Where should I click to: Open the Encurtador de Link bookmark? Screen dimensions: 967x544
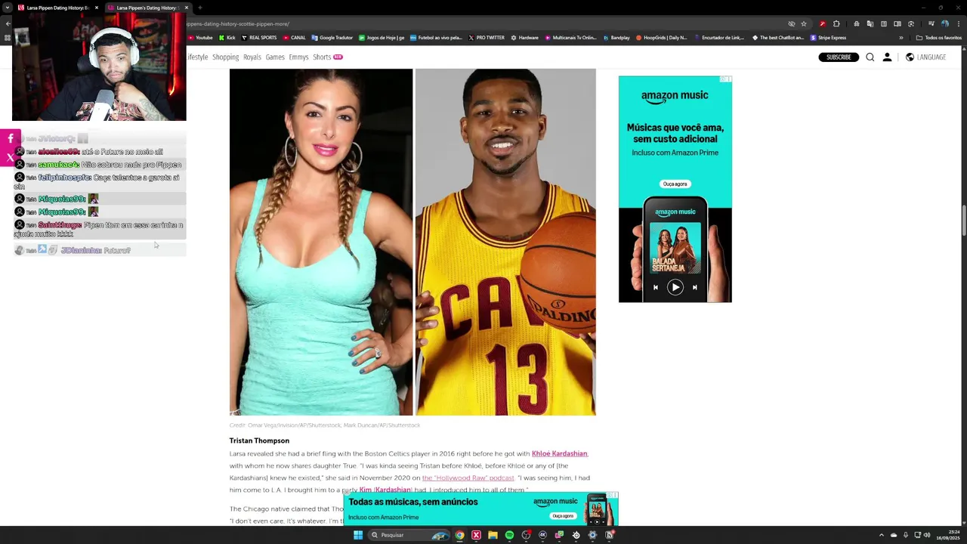tap(719, 38)
